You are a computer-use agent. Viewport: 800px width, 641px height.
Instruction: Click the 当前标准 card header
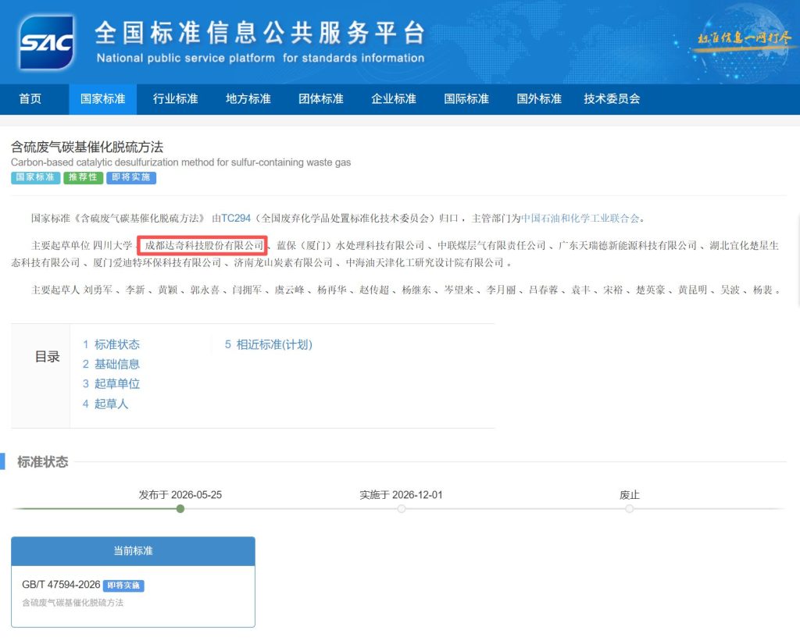[x=133, y=551]
